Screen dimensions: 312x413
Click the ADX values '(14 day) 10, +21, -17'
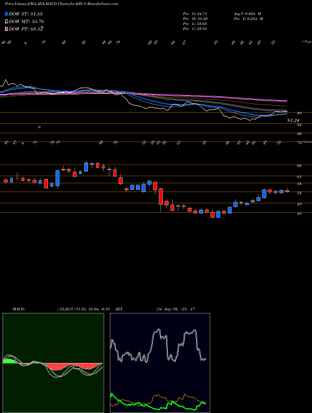175,309
